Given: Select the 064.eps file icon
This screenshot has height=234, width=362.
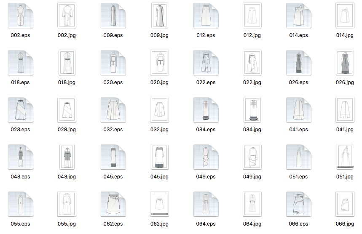Looking at the screenshot, I should (206, 204).
